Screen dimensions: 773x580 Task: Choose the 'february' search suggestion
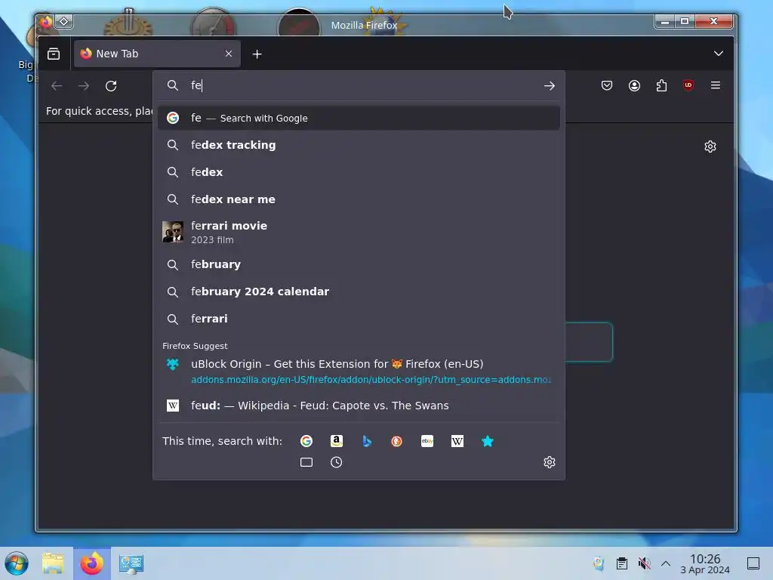tap(359, 264)
